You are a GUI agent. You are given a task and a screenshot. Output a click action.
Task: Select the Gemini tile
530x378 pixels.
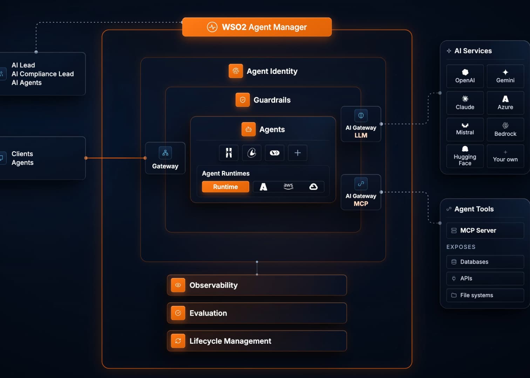(505, 76)
